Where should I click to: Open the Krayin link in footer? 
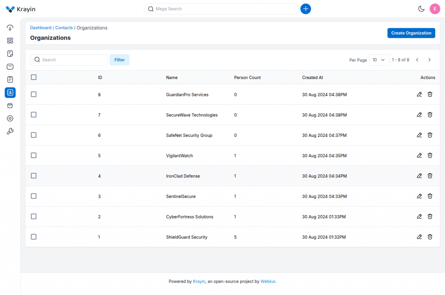pyautogui.click(x=199, y=282)
